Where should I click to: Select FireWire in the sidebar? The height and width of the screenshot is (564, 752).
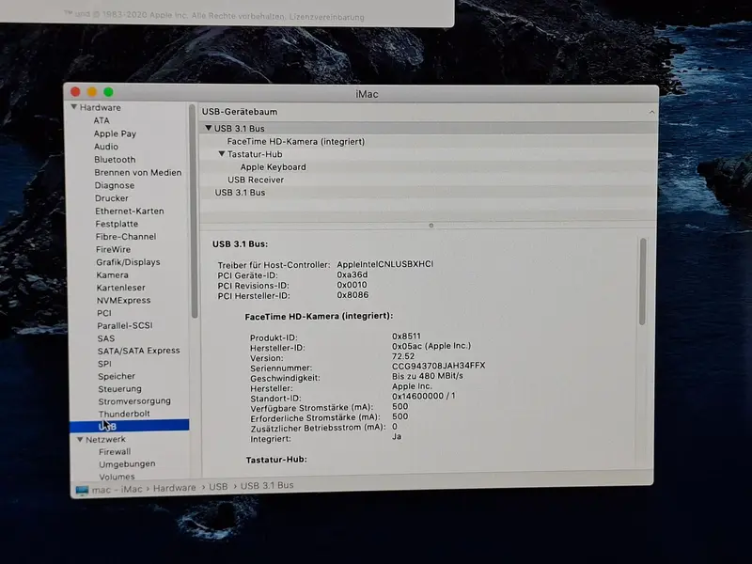click(x=113, y=249)
